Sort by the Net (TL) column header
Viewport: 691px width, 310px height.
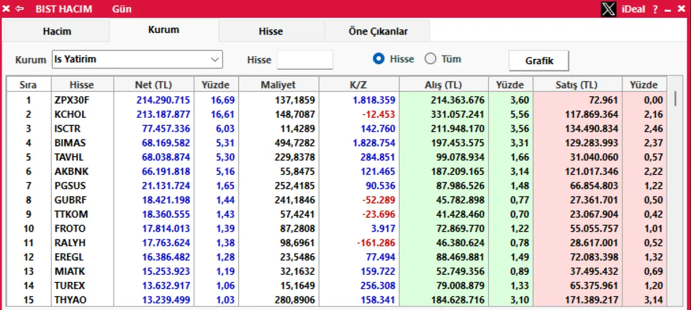(153, 85)
